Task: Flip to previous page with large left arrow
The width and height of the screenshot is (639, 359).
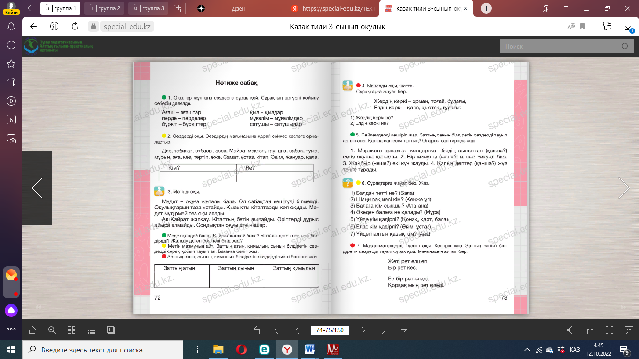Action: [x=37, y=188]
